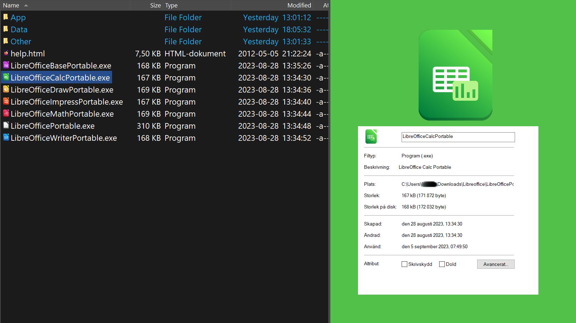Select LibreOfficePortable.exe file name
The height and width of the screenshot is (323, 576).
tap(52, 126)
